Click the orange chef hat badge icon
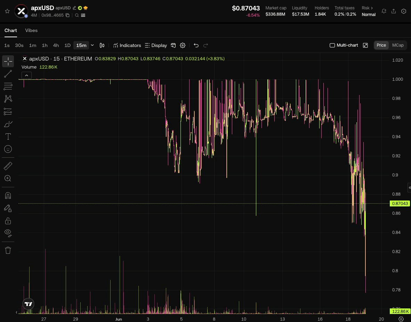411x322 pixels. click(86, 8)
